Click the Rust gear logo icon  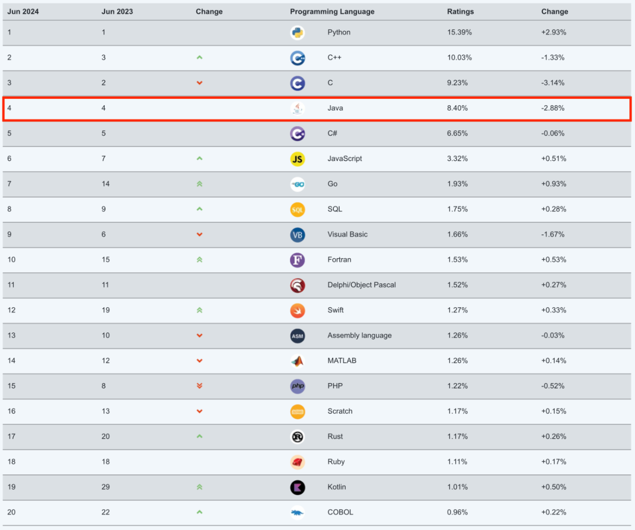[297, 437]
